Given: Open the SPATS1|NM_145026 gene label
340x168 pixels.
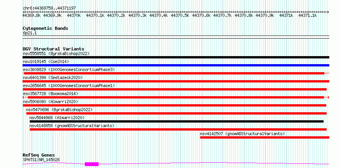Looking at the screenshot, I should tap(41, 160).
